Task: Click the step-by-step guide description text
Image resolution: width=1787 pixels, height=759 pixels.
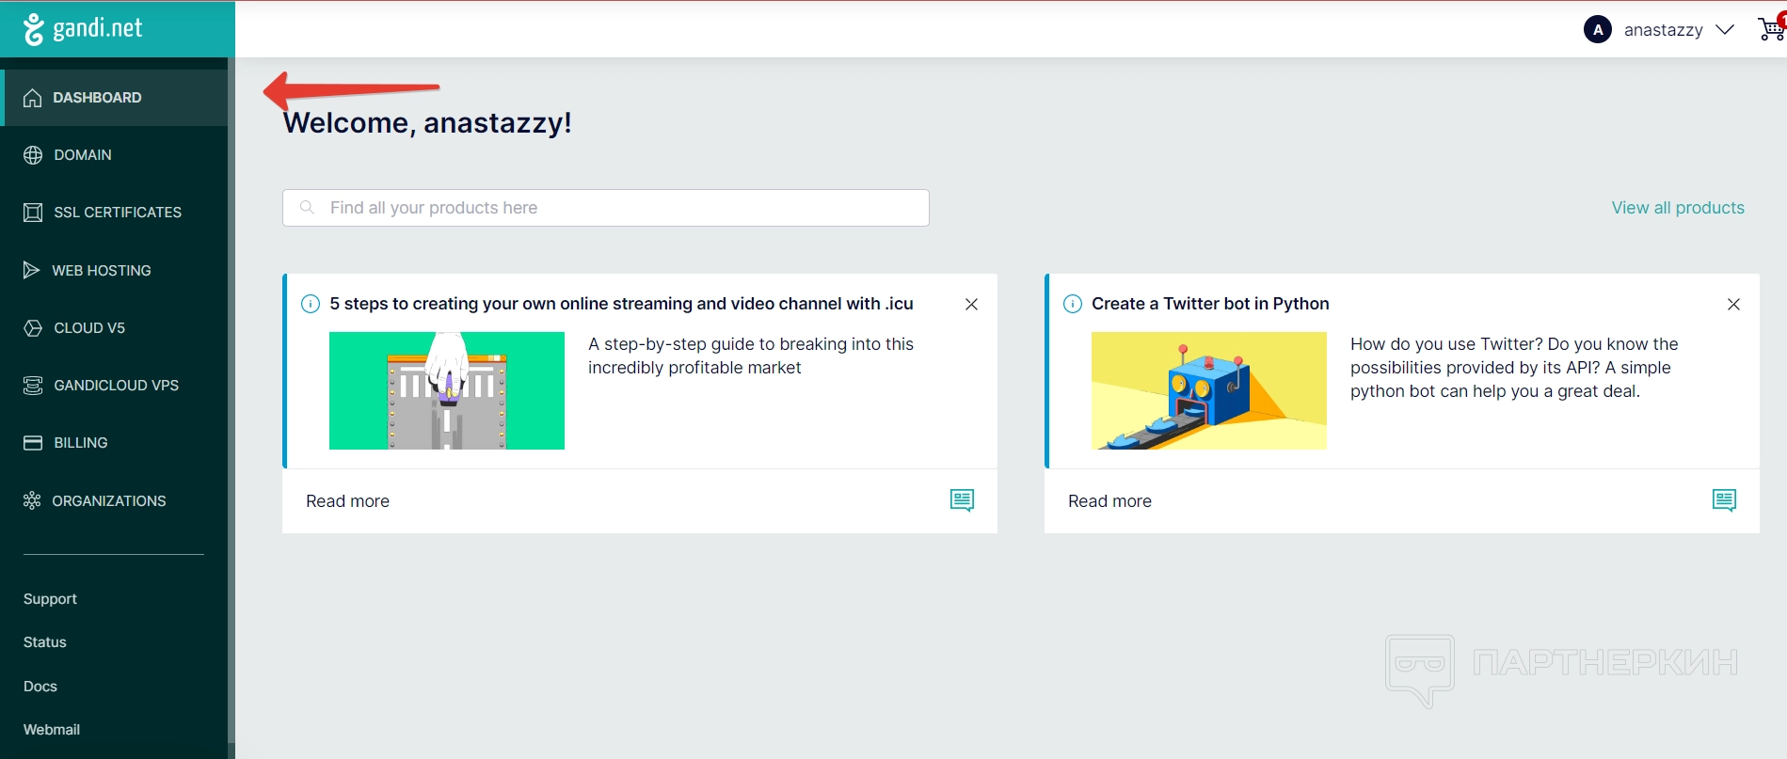Action: pos(751,356)
